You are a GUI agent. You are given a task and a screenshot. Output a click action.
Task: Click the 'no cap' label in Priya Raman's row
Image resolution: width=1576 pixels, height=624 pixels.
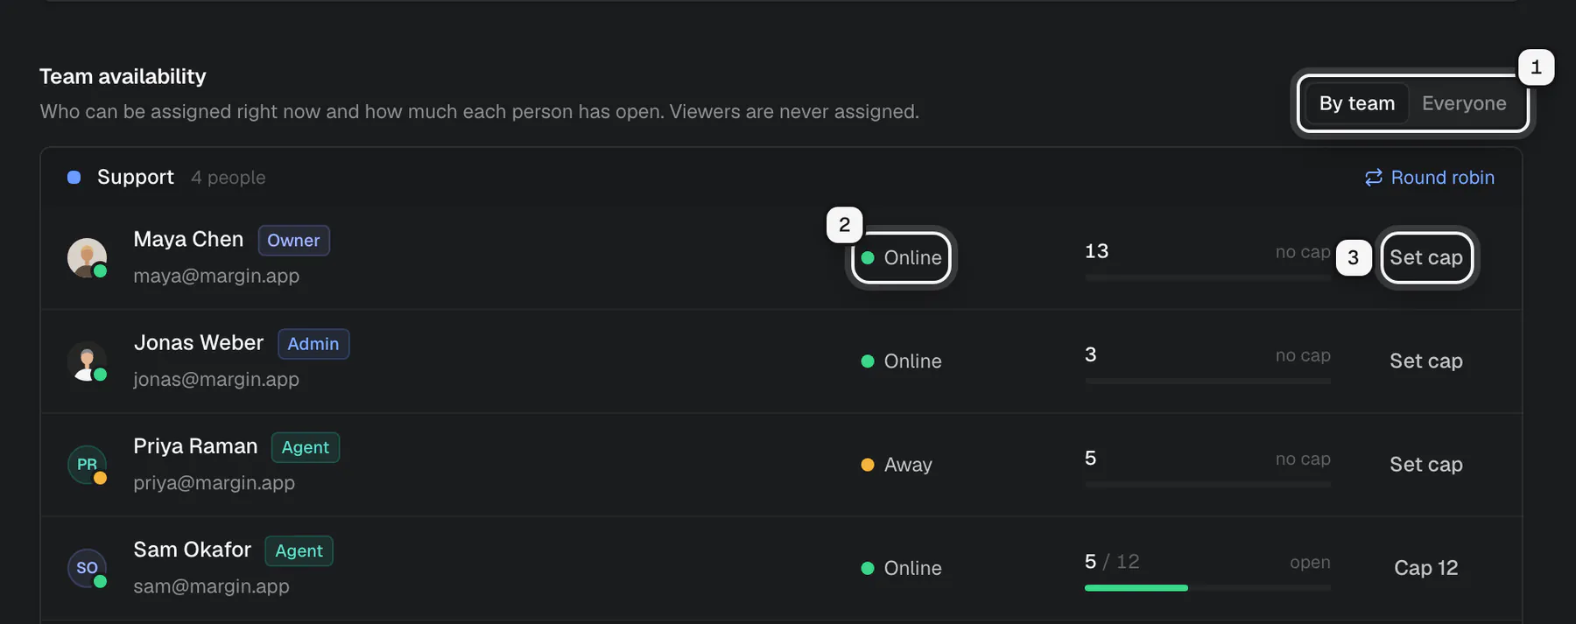tap(1303, 459)
